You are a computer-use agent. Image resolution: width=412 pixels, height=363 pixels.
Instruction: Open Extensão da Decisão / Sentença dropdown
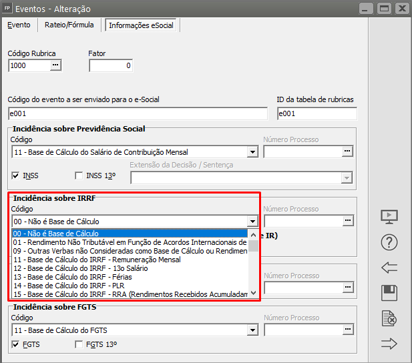[x=347, y=177]
